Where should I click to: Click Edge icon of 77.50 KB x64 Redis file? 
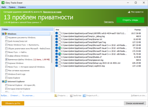tap(60, 48)
